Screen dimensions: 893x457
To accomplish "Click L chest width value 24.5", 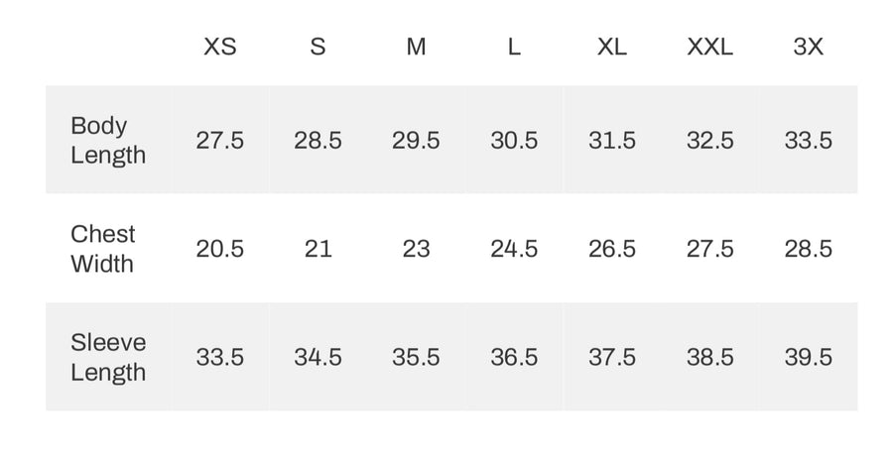I will point(514,249).
